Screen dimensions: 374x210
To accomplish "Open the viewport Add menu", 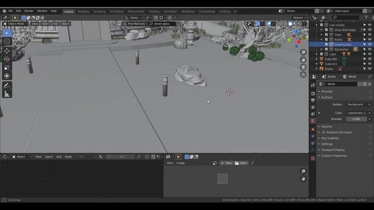I will (x=55, y=24).
